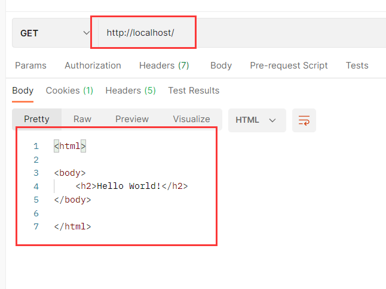
Task: Select the response Body tab
Action: point(23,91)
